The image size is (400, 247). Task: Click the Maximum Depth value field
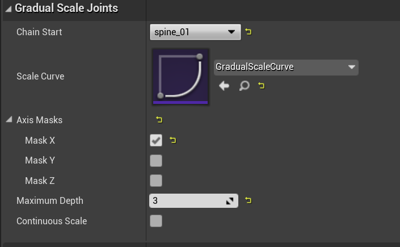click(193, 201)
